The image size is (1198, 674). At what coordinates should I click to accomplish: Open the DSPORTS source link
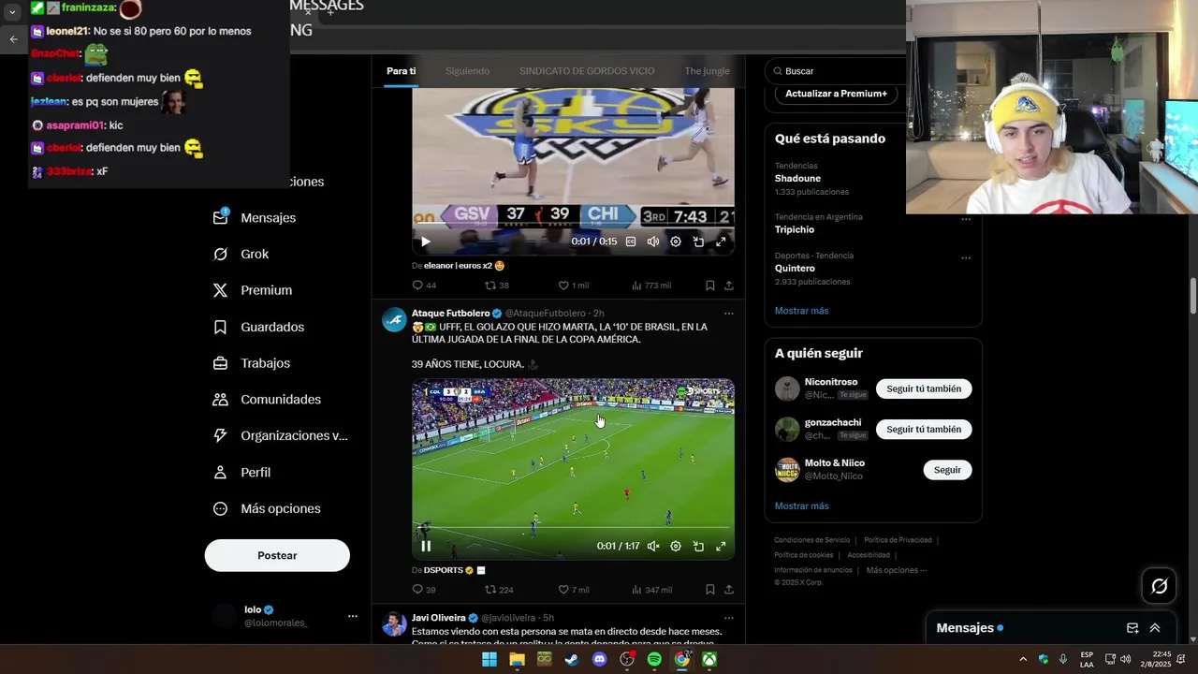[443, 570]
